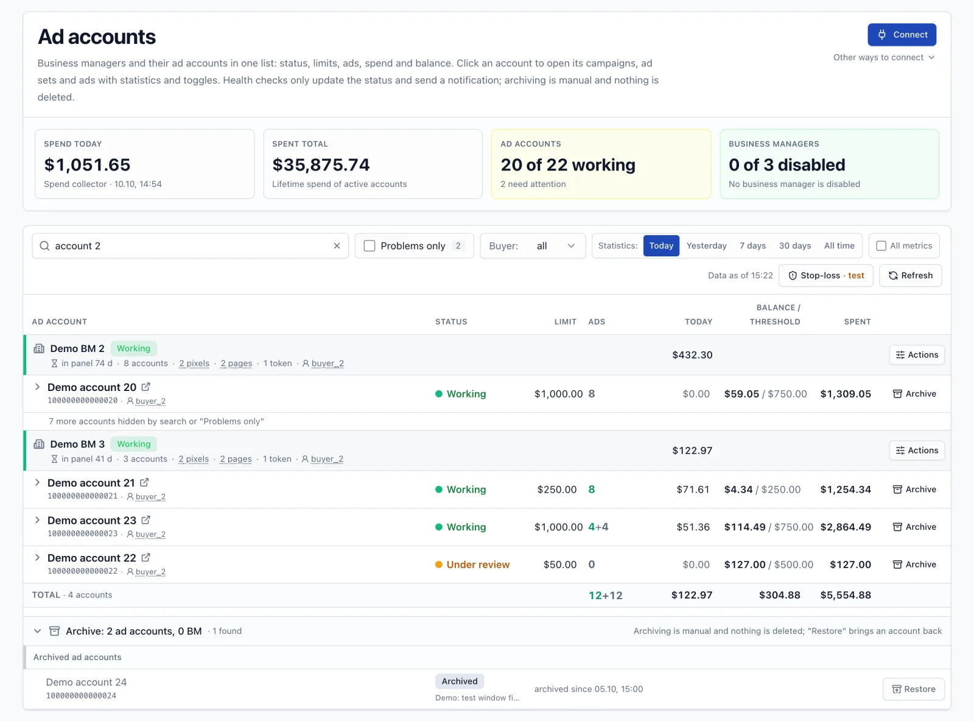Click the Demo BM 2 building icon

coord(39,348)
